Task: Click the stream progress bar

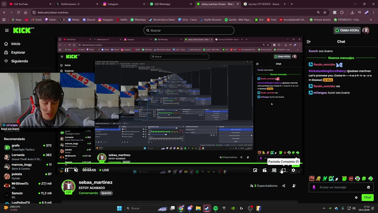Action: [180, 163]
